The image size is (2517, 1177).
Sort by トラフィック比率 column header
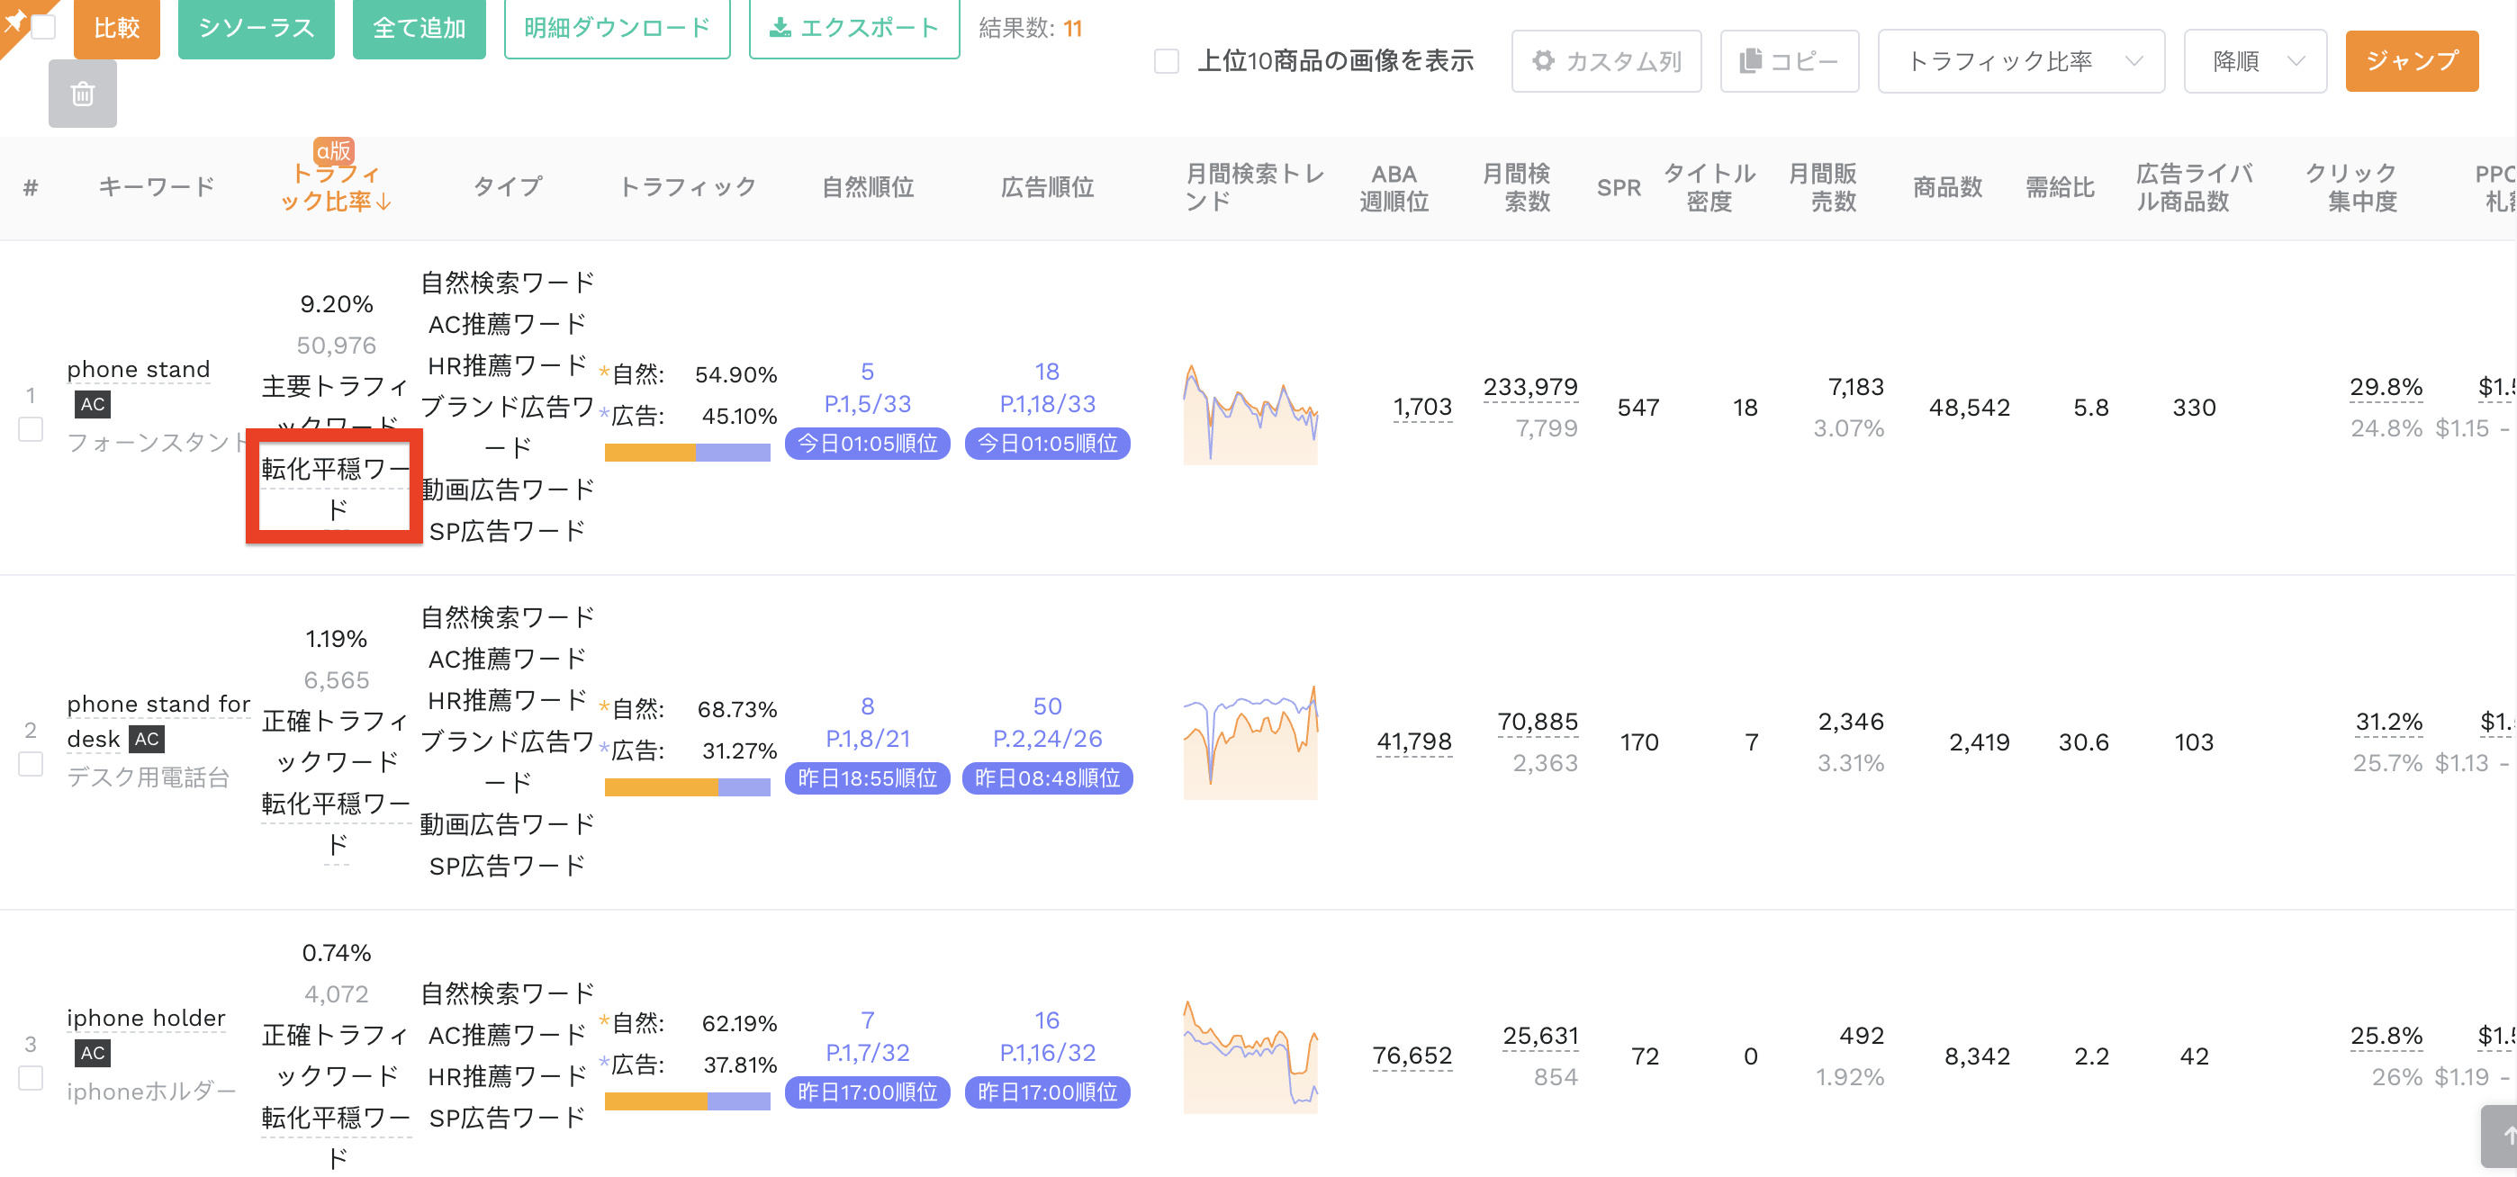pyautogui.click(x=335, y=186)
